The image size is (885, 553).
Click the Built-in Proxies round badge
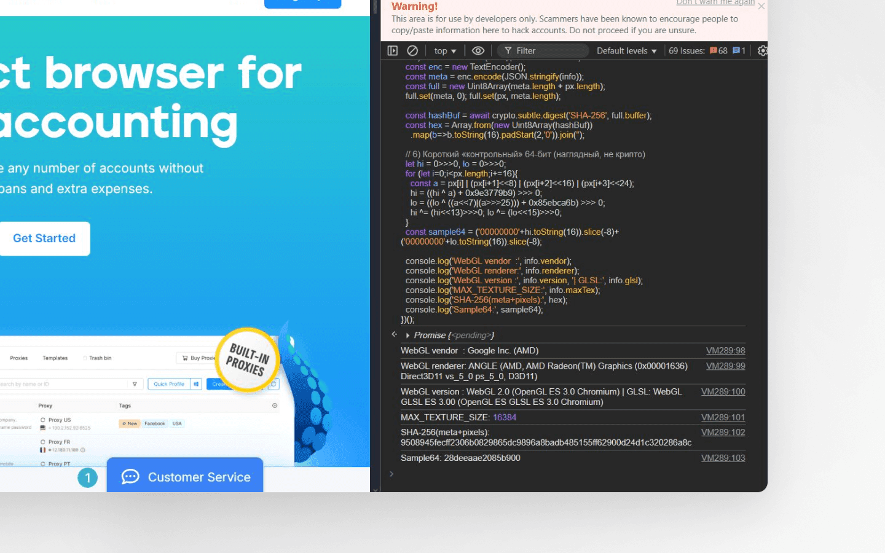click(x=248, y=360)
